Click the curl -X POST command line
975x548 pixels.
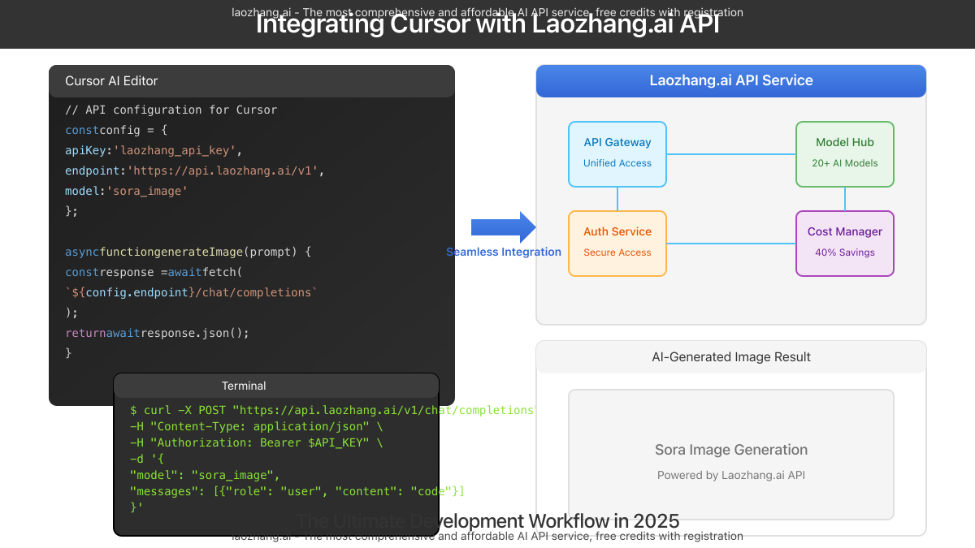[334, 410]
